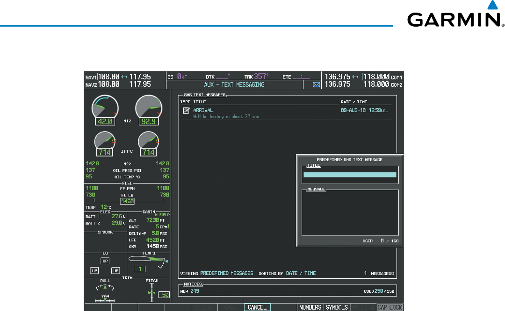Click inside the MESSAGE text box
Image resolution: width=505 pixels, height=311 pixels.
coord(350,212)
